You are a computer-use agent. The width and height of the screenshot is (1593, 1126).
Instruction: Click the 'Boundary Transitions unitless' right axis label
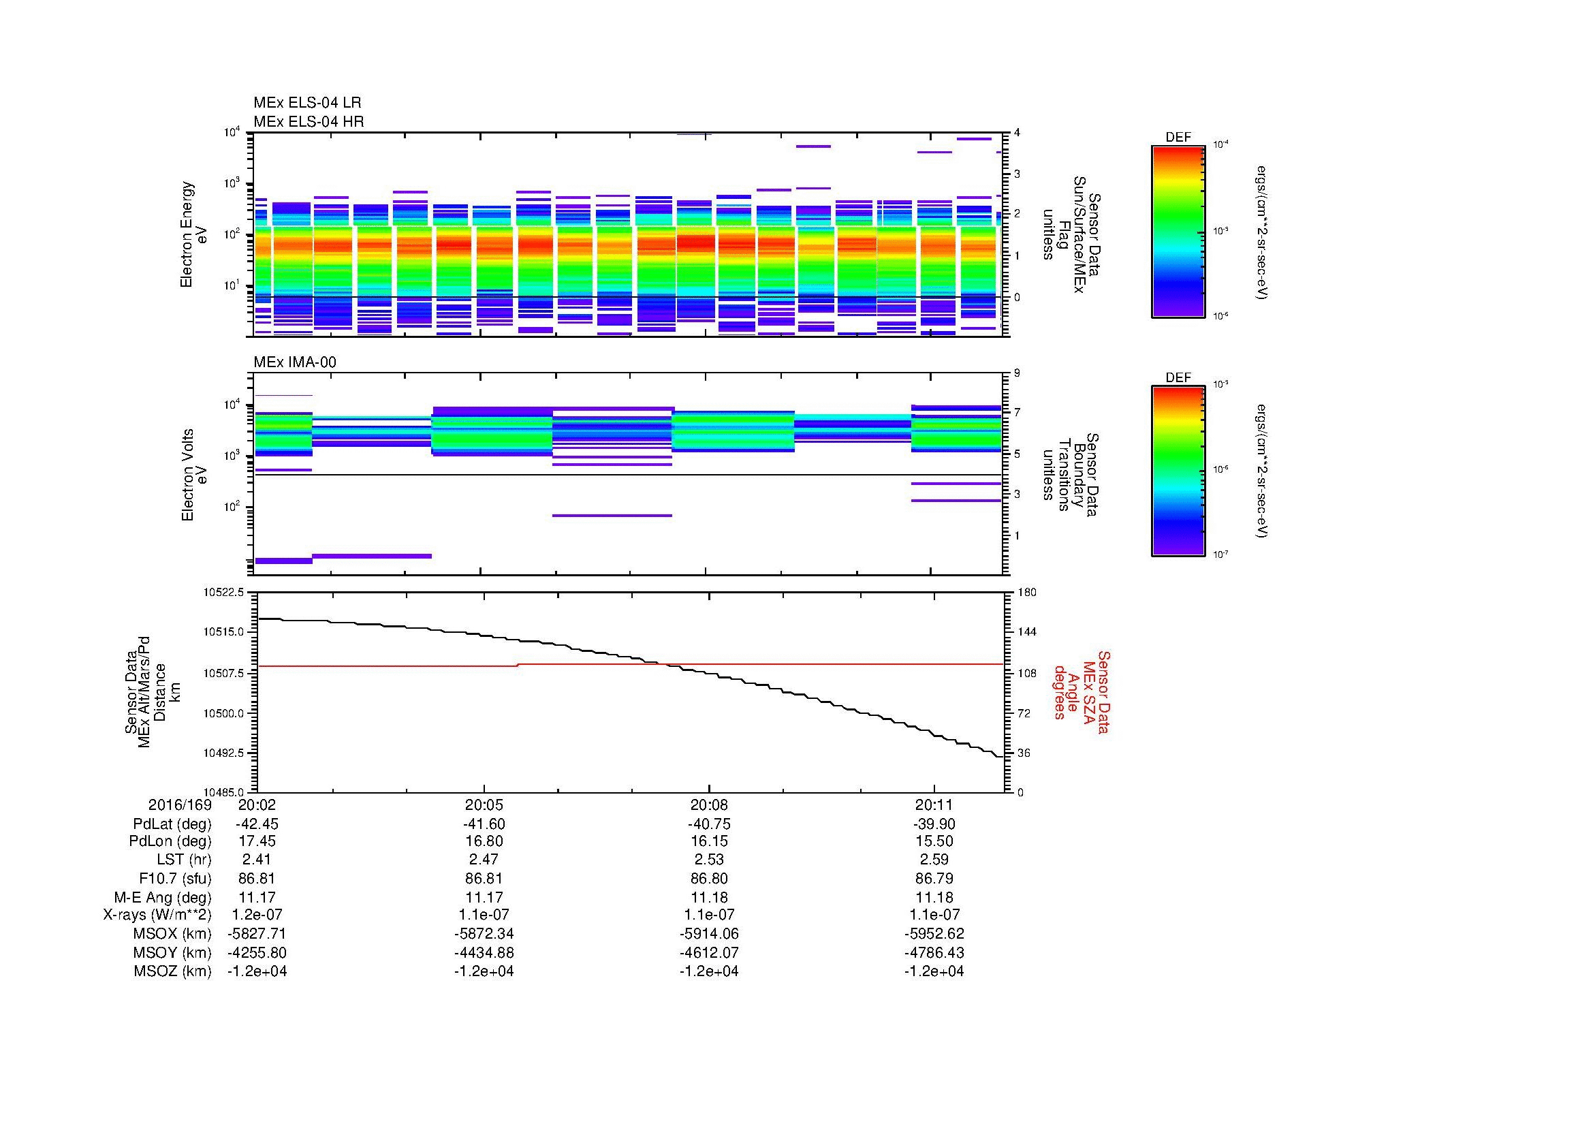1071,475
